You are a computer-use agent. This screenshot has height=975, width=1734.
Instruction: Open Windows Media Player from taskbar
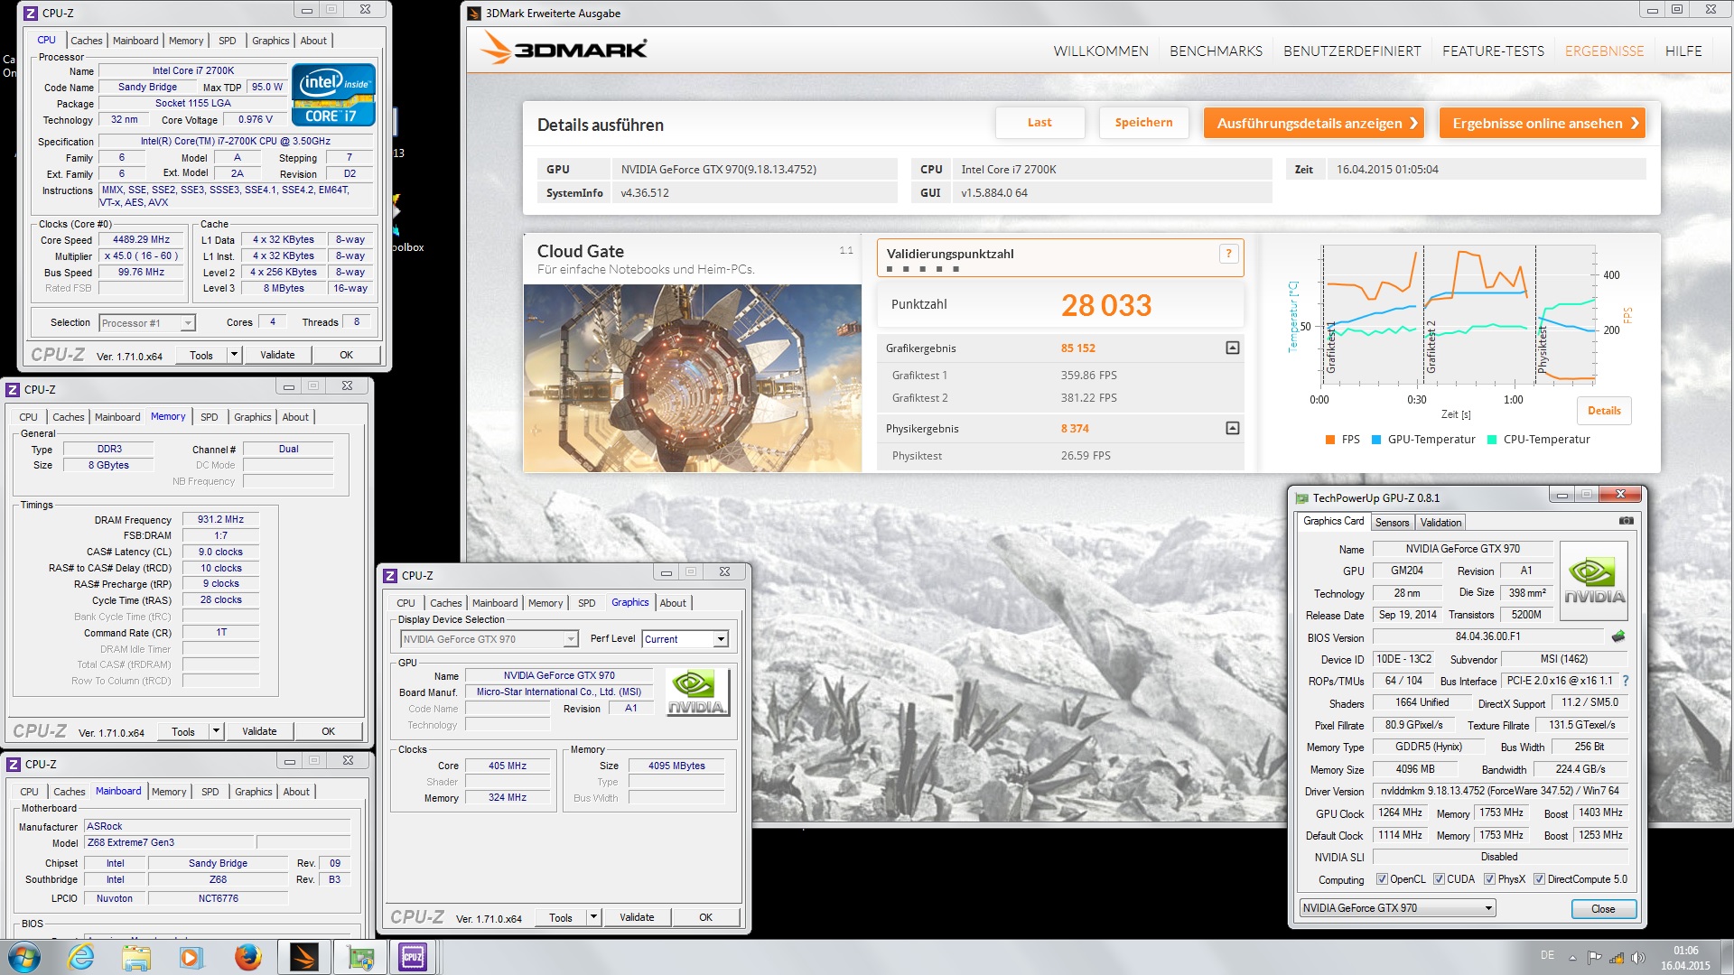[191, 957]
